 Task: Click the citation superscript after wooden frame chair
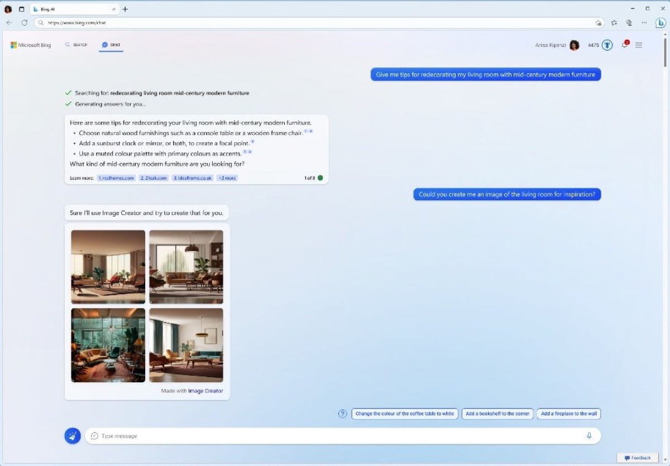point(308,131)
